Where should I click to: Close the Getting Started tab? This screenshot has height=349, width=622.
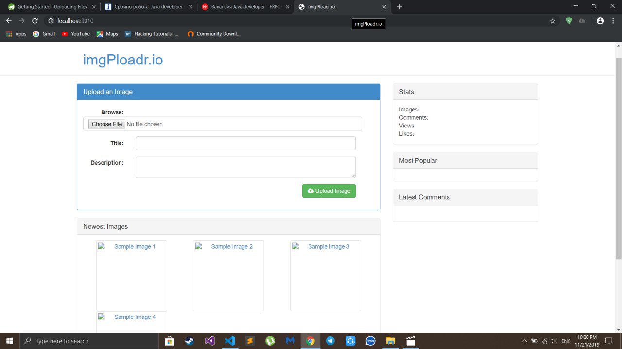pyautogui.click(x=94, y=7)
